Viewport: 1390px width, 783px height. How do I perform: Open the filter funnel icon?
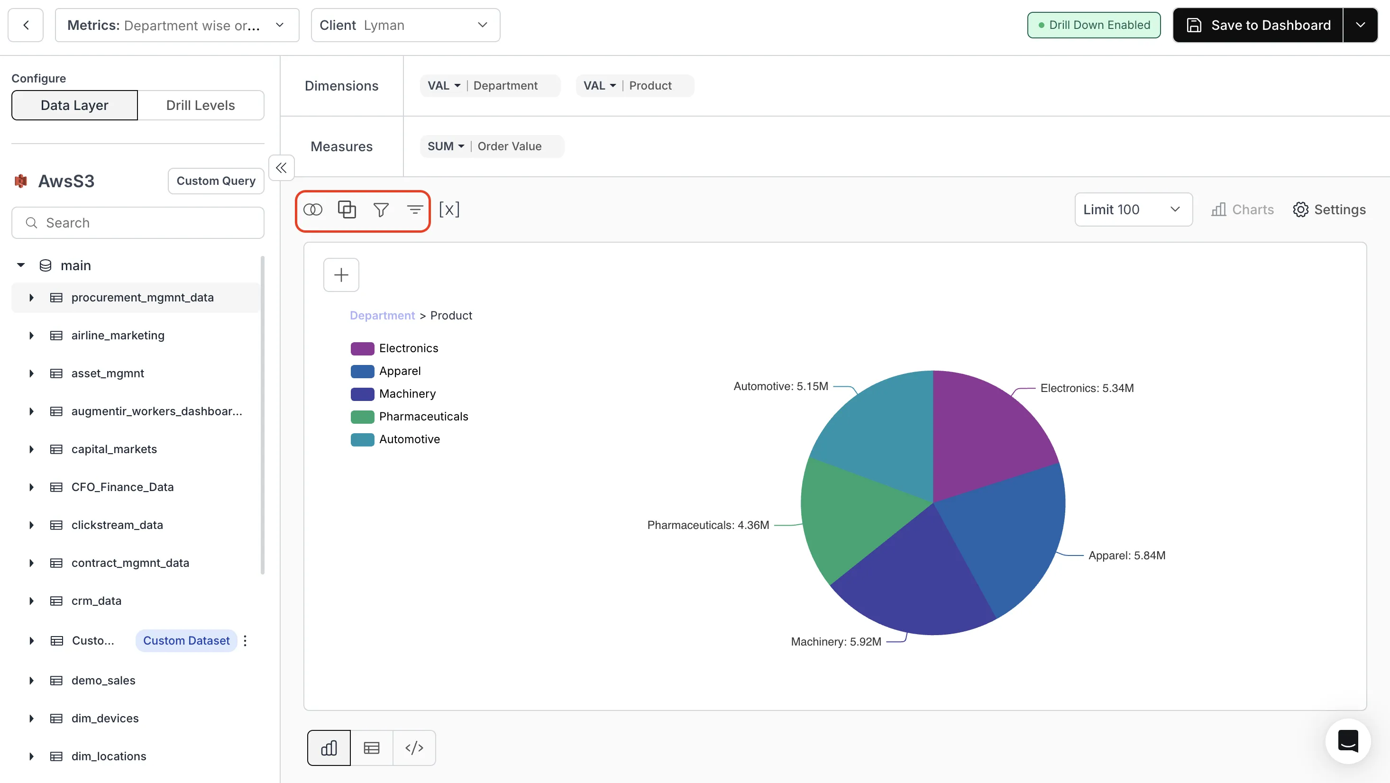coord(381,209)
